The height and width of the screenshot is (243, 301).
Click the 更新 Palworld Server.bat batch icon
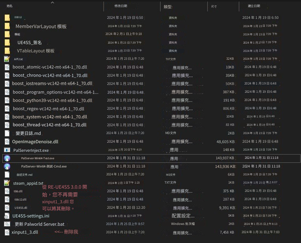pyautogui.click(x=7, y=224)
